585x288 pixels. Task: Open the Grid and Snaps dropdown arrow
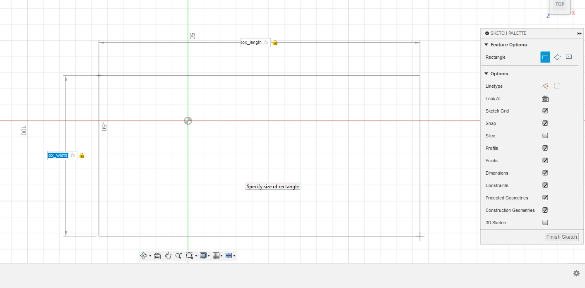[221, 256]
